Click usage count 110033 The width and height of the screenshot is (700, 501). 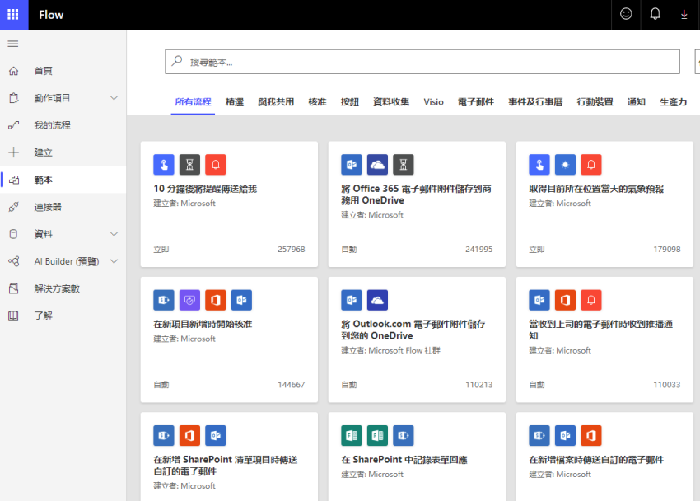pyautogui.click(x=667, y=385)
